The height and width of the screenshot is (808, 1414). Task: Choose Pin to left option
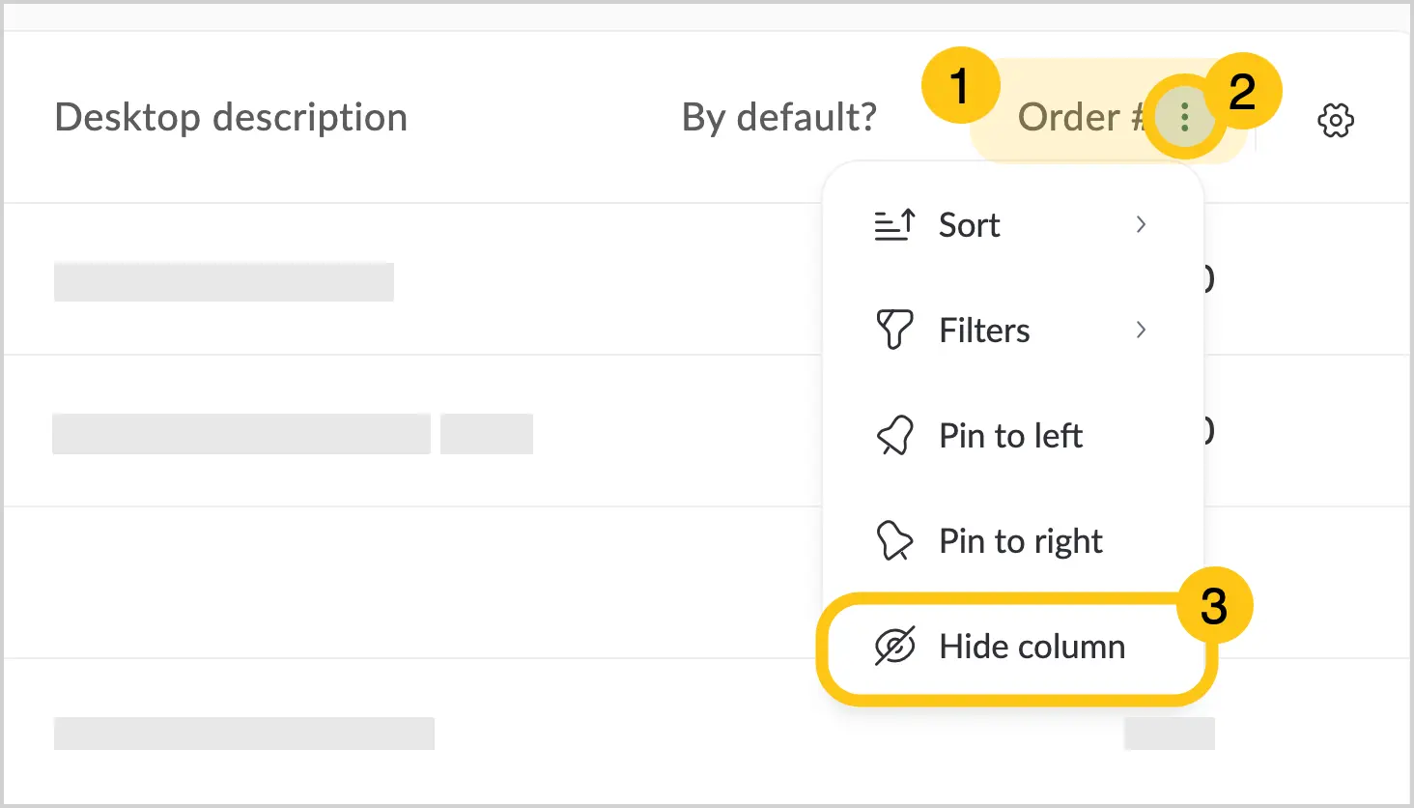point(1012,435)
